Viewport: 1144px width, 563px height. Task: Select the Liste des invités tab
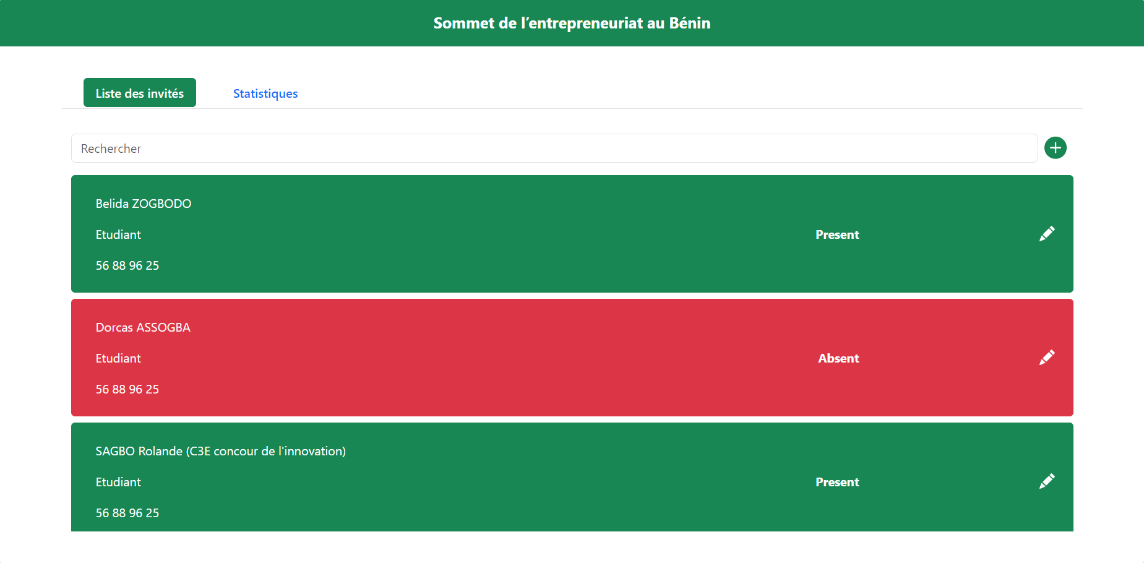point(140,93)
